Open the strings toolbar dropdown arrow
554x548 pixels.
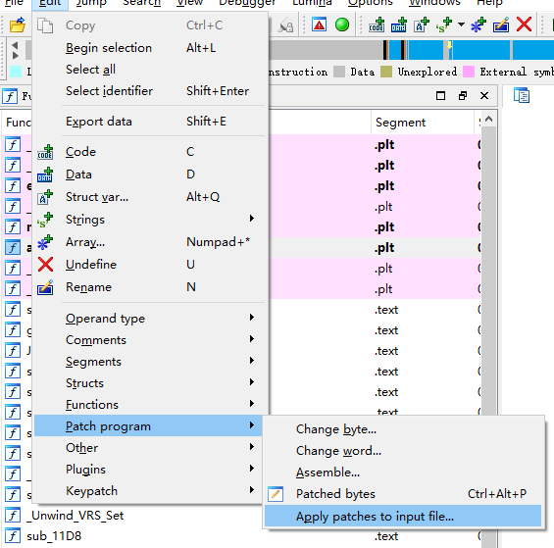tap(461, 25)
